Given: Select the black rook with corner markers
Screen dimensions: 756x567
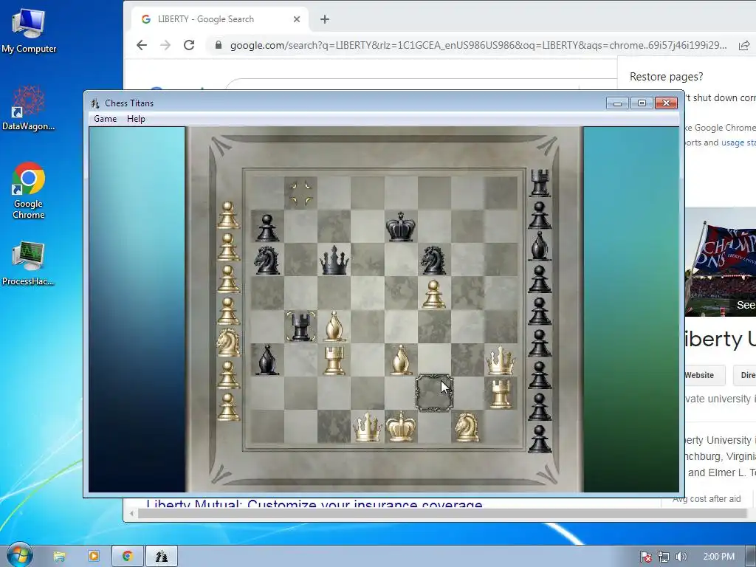Looking at the screenshot, I should coord(301,326).
